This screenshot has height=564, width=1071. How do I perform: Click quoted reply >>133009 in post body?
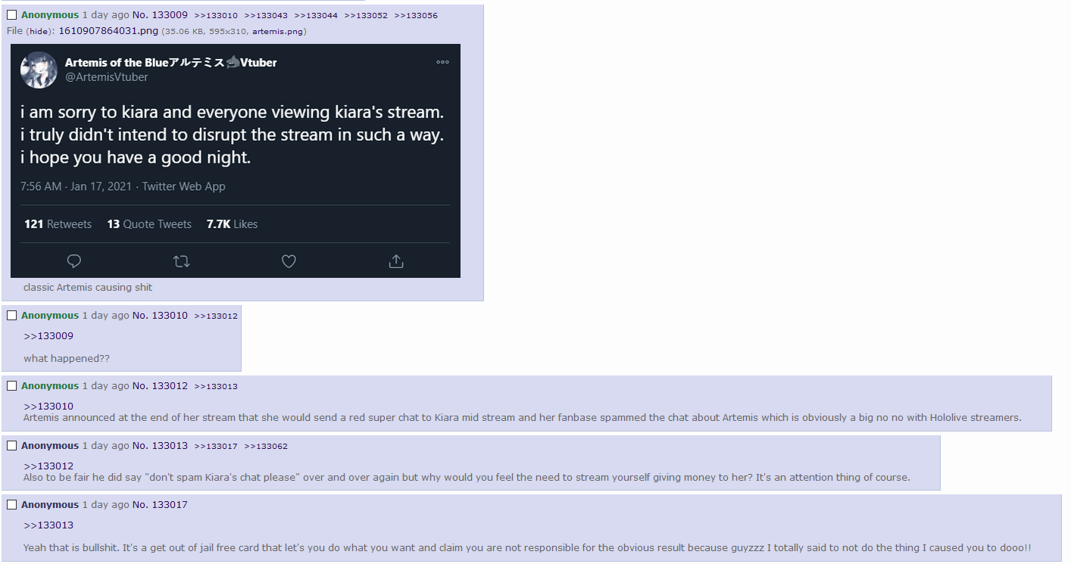48,336
